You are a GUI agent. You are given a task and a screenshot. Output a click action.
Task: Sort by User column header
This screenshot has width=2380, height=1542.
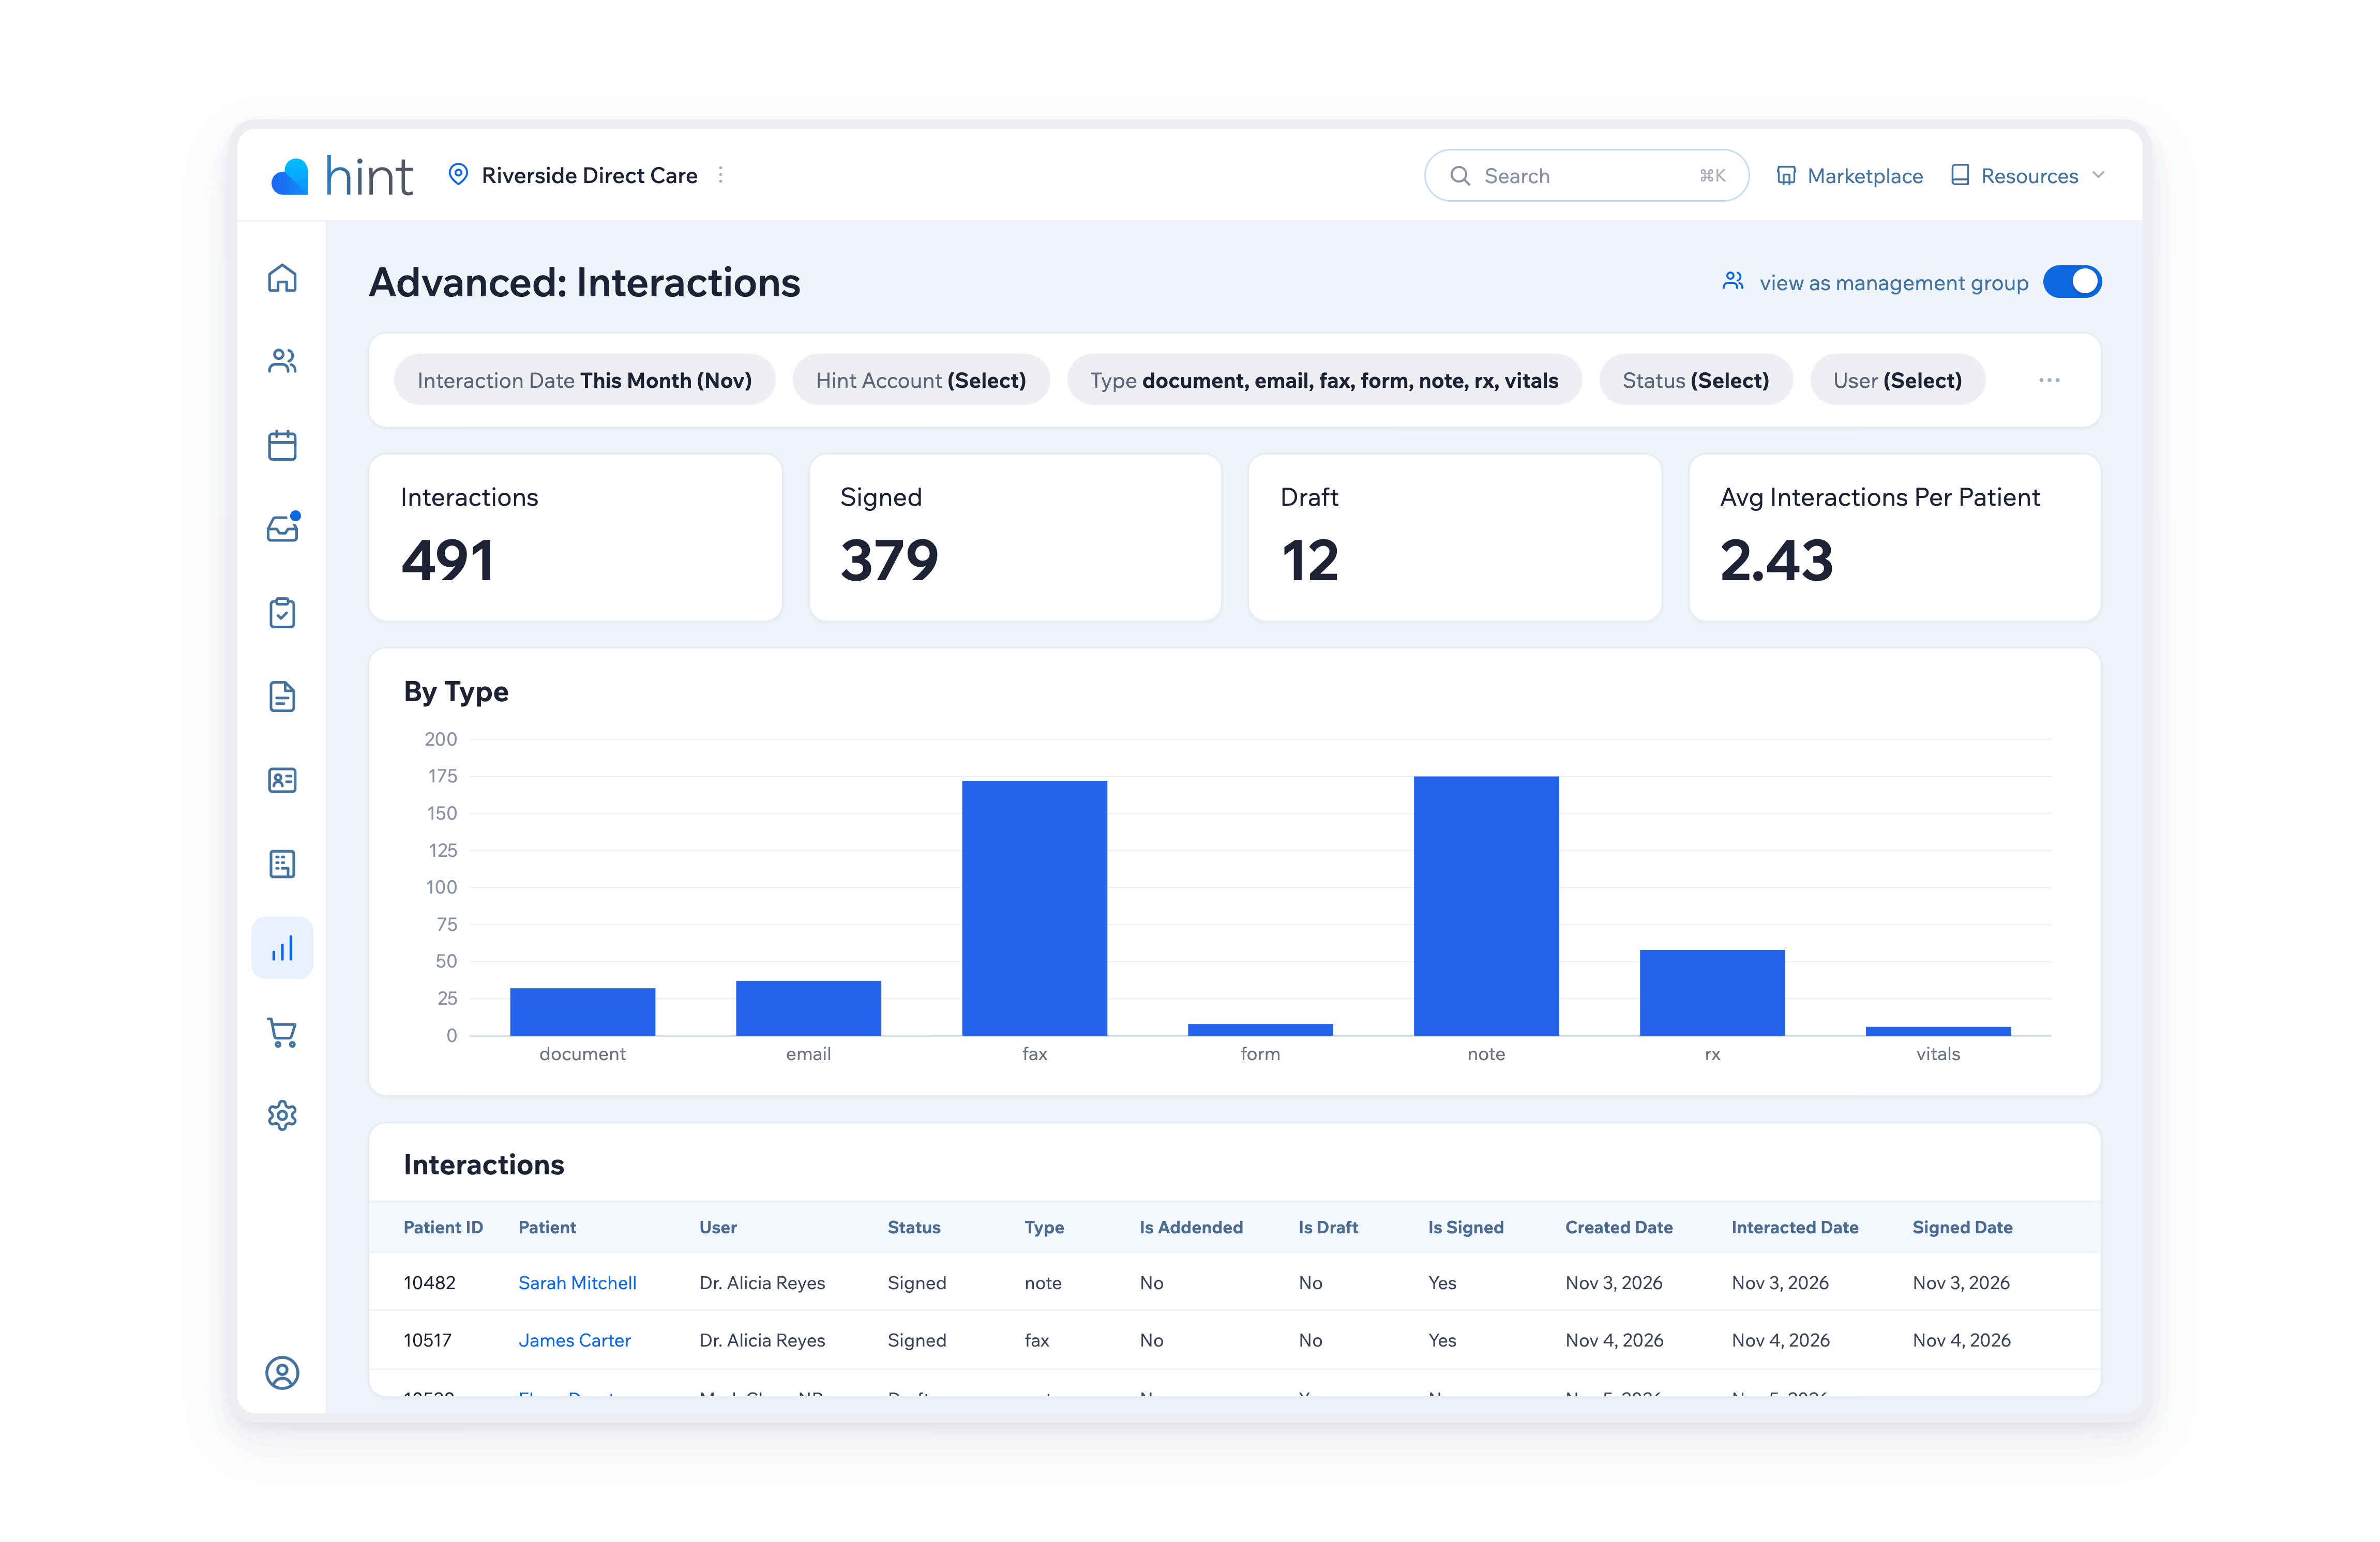point(718,1227)
